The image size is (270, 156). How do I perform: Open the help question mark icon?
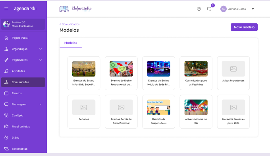pos(199,9)
